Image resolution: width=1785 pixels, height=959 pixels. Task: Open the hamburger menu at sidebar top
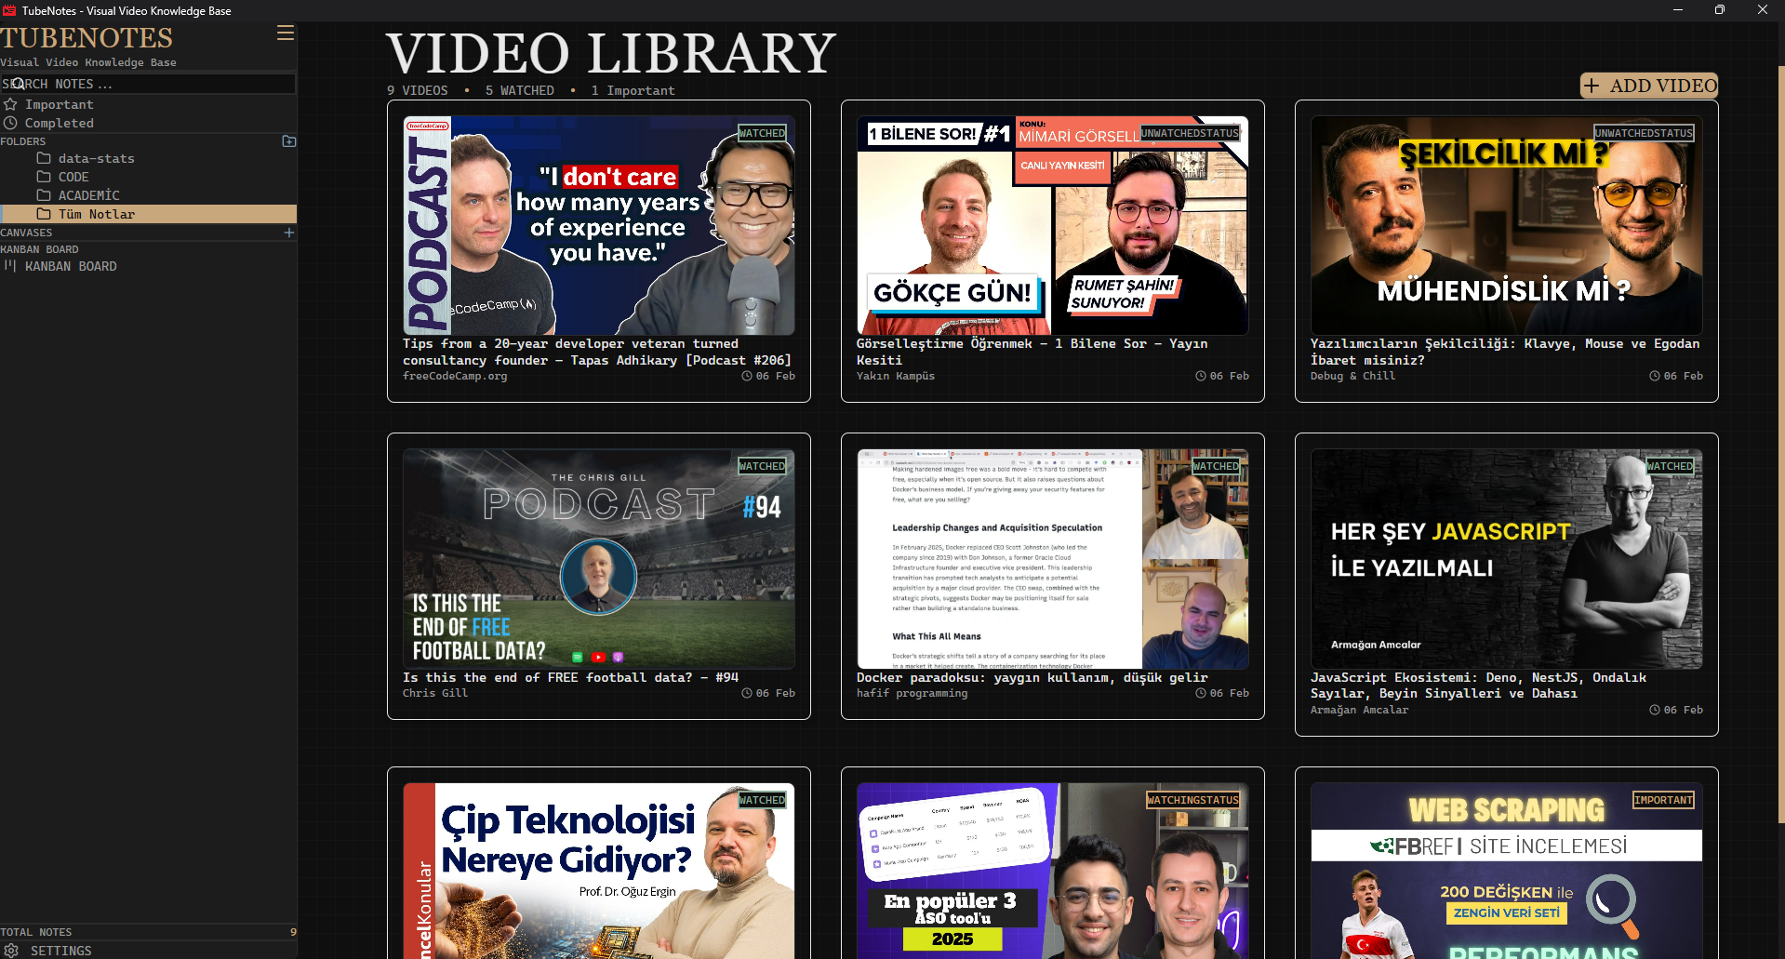285,33
